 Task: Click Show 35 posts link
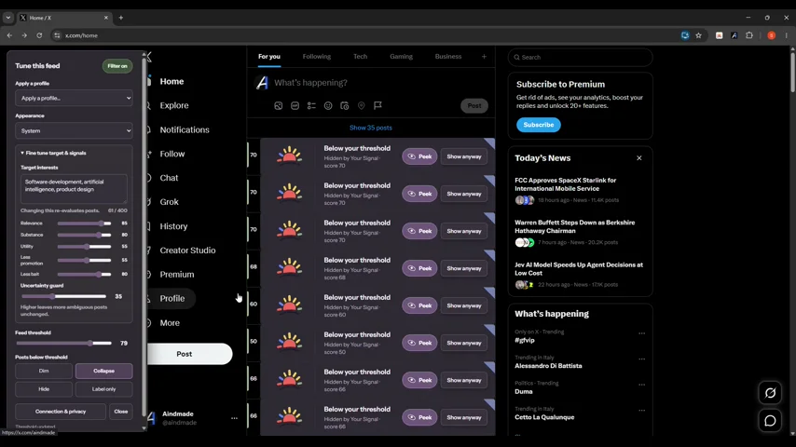(371, 128)
